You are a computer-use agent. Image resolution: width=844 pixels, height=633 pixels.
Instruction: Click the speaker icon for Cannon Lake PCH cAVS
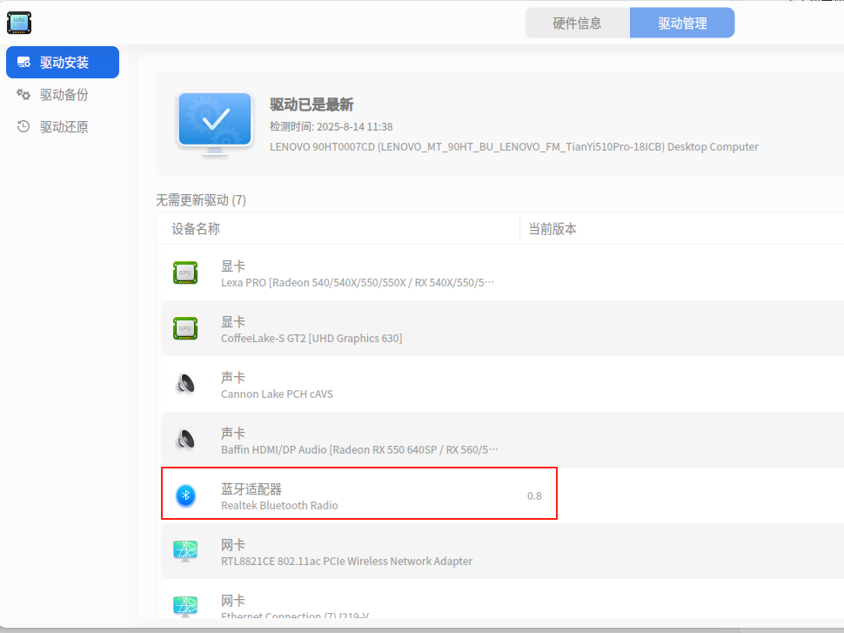pyautogui.click(x=185, y=384)
